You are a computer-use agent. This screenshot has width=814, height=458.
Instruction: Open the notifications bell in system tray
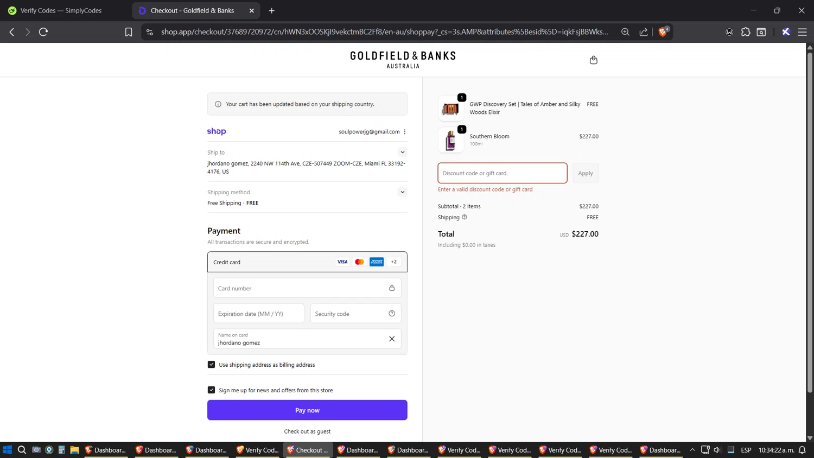(x=802, y=450)
